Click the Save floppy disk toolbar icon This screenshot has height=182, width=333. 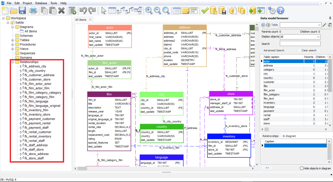(x=22, y=10)
